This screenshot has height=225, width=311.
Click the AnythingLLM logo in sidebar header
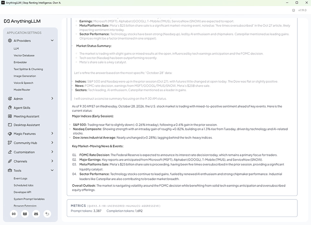[x=22, y=21]
